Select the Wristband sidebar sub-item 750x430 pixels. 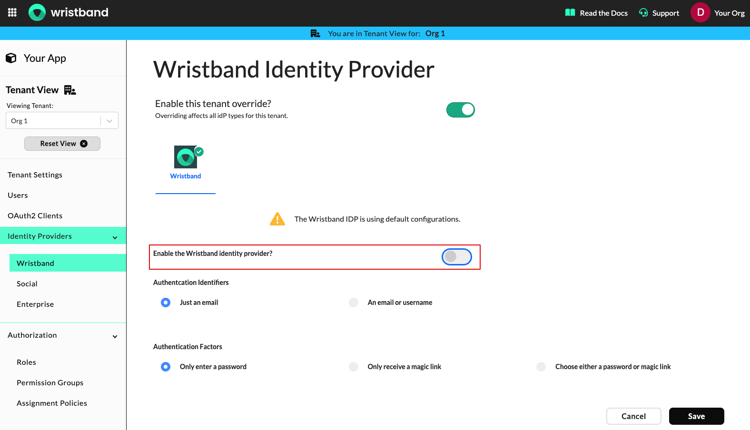click(x=68, y=263)
